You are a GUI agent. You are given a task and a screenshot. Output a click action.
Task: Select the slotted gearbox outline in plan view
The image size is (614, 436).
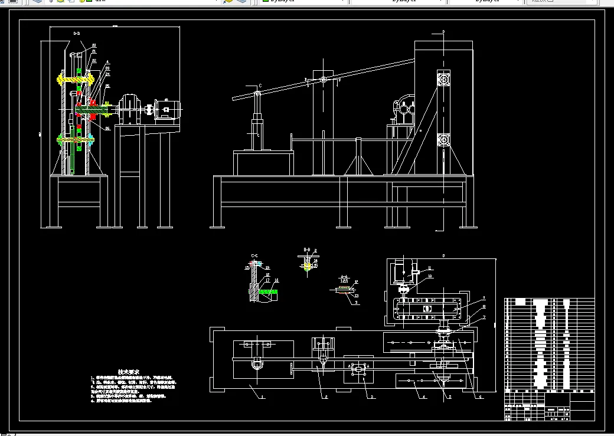pyautogui.click(x=427, y=309)
